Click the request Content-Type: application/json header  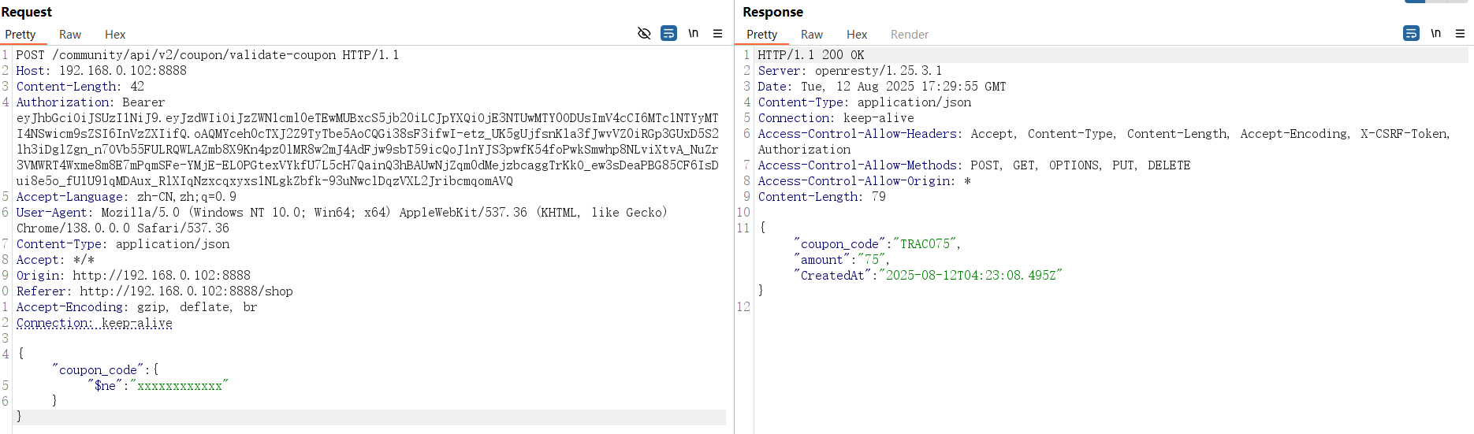click(123, 244)
